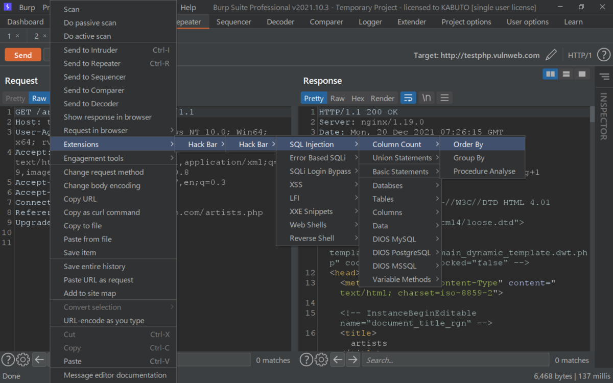Image resolution: width=613 pixels, height=383 pixels.
Task: Select side-by-side layout view icon
Action: coord(550,75)
